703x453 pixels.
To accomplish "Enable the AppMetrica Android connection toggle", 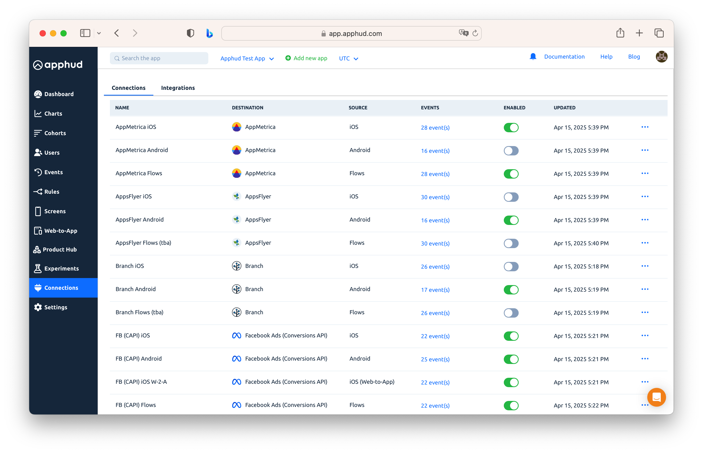I will click(x=511, y=150).
